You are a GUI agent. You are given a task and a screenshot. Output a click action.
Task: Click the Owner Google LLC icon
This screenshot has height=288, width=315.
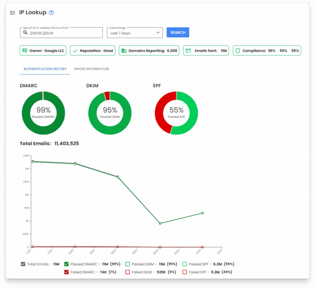point(25,51)
